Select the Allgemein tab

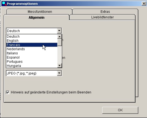pos(36,18)
